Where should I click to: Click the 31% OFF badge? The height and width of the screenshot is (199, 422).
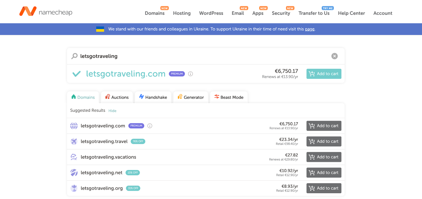(x=133, y=188)
